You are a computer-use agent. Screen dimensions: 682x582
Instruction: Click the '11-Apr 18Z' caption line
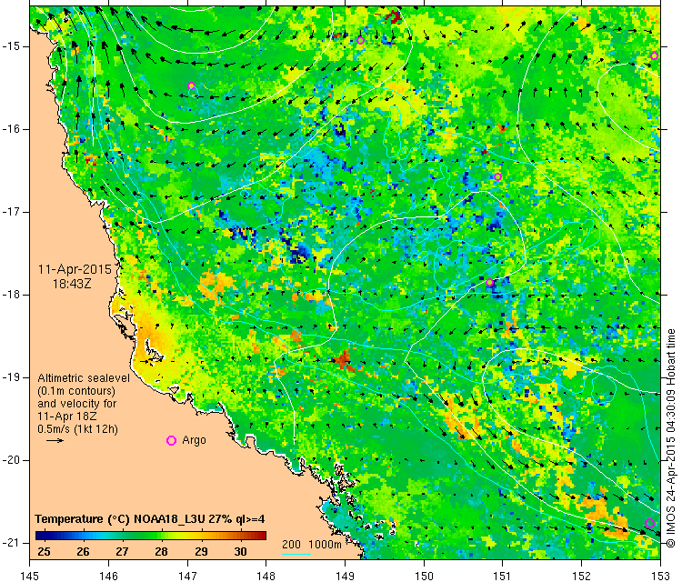point(67,416)
